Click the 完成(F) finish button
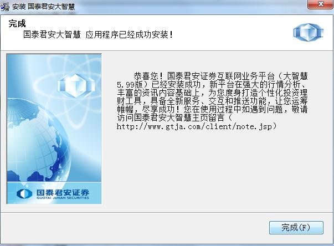The width and height of the screenshot is (334, 246). 296,228
